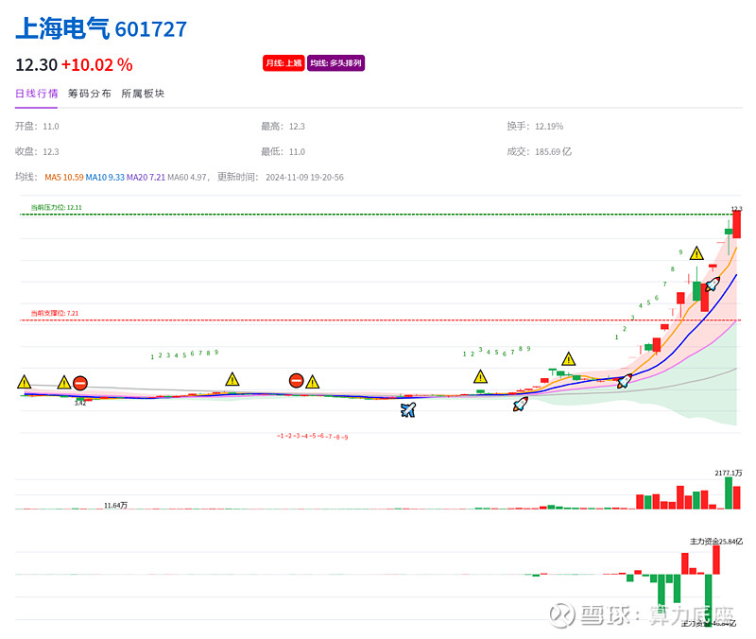Select the 最低: 11.0 low value

point(283,152)
